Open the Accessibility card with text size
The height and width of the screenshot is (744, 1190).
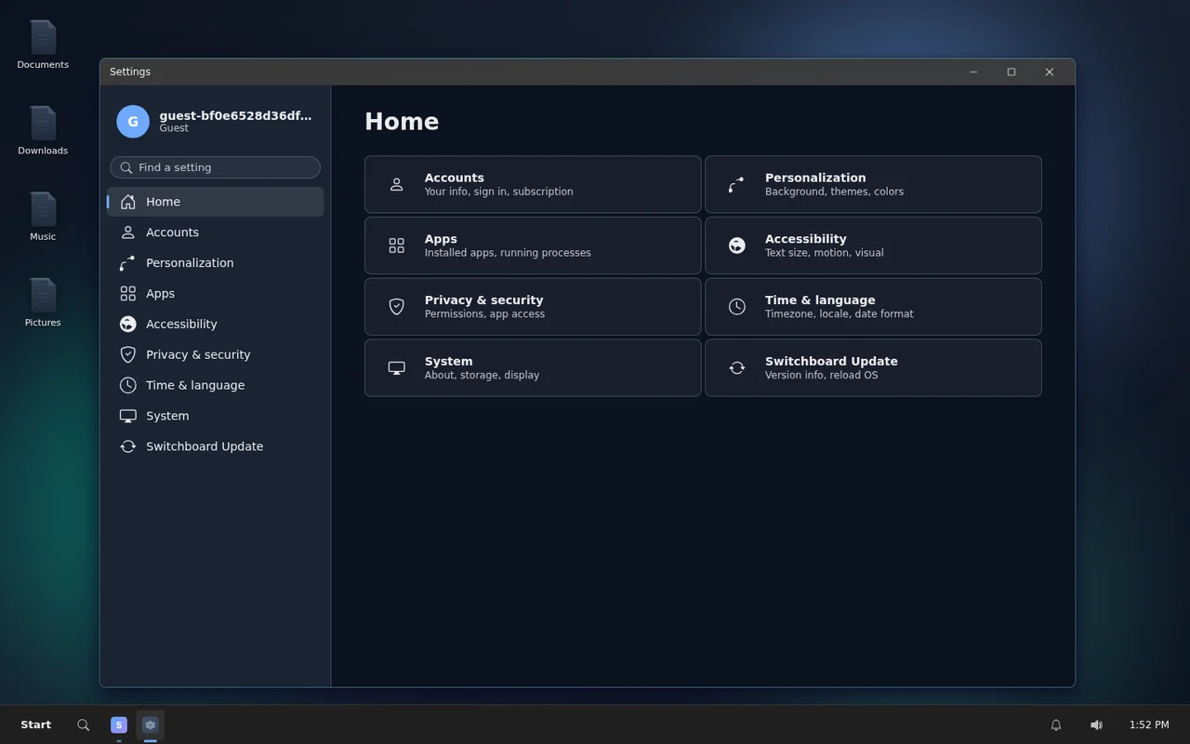(873, 246)
